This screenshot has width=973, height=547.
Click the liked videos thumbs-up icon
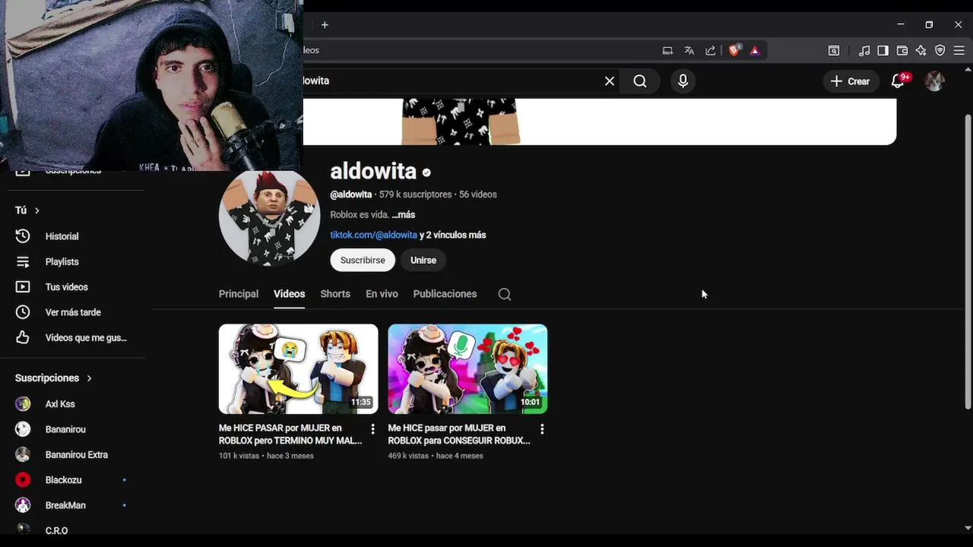(x=23, y=337)
